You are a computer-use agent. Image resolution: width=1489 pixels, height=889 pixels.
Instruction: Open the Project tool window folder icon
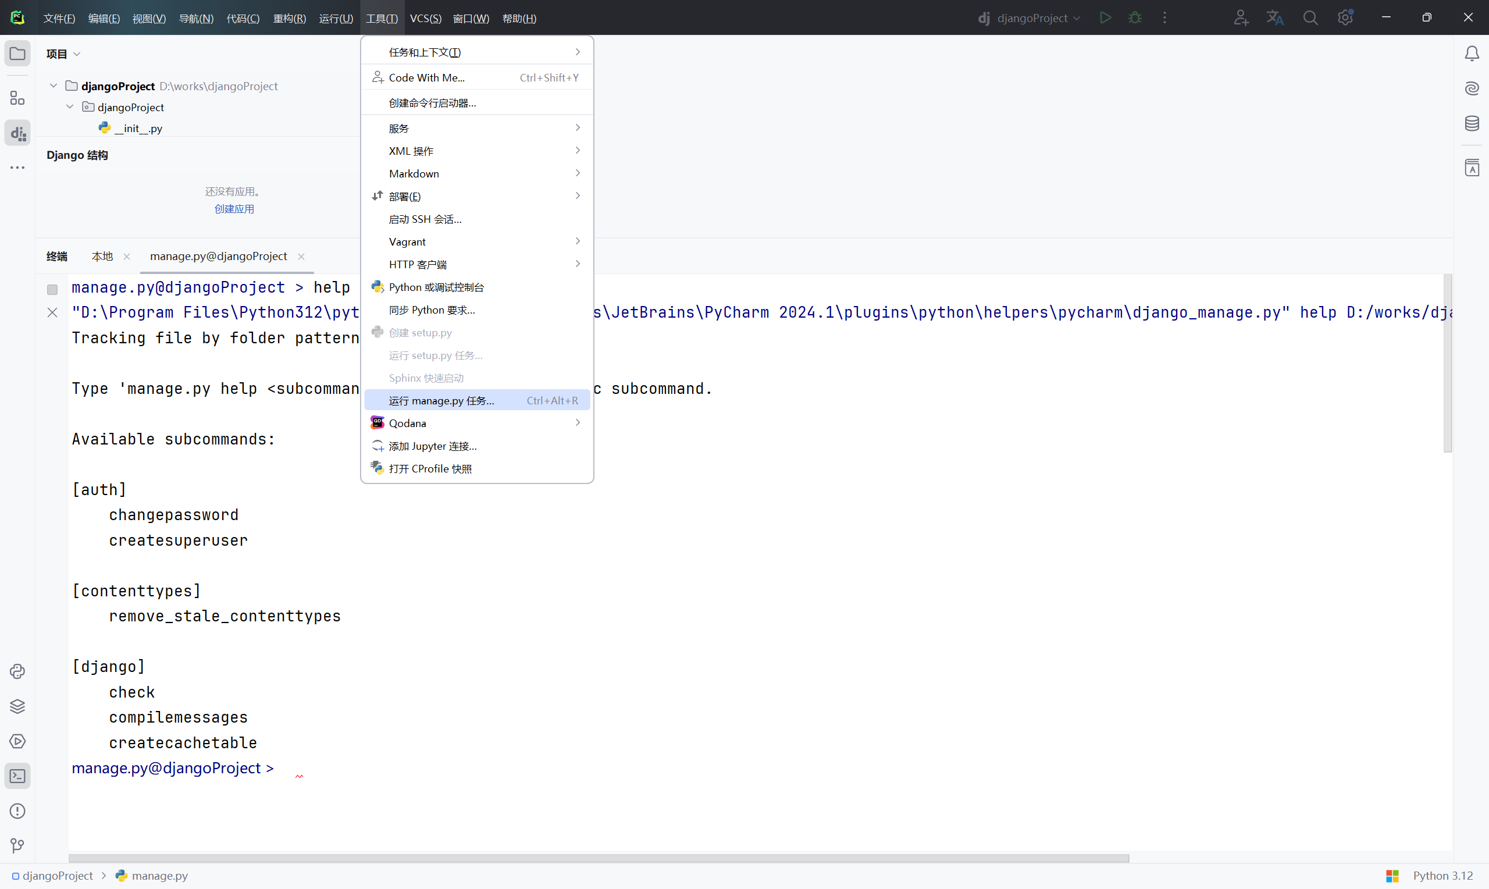[x=17, y=54]
